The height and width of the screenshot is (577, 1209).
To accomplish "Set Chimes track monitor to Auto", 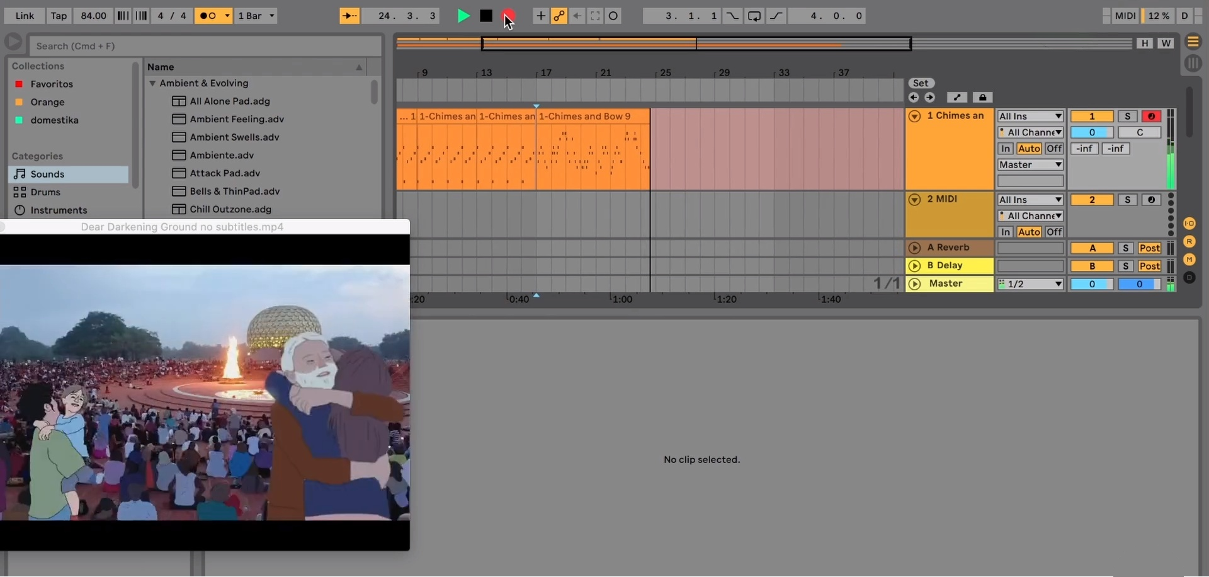I will (1029, 149).
